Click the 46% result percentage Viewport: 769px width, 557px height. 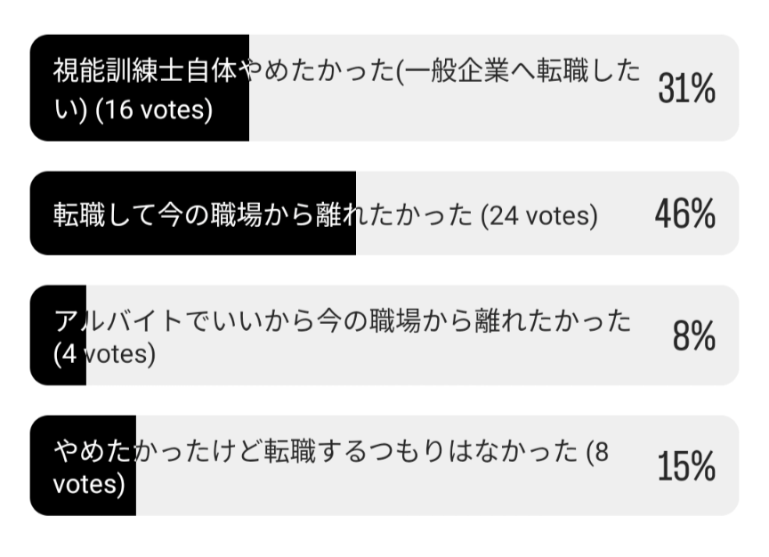(x=684, y=214)
